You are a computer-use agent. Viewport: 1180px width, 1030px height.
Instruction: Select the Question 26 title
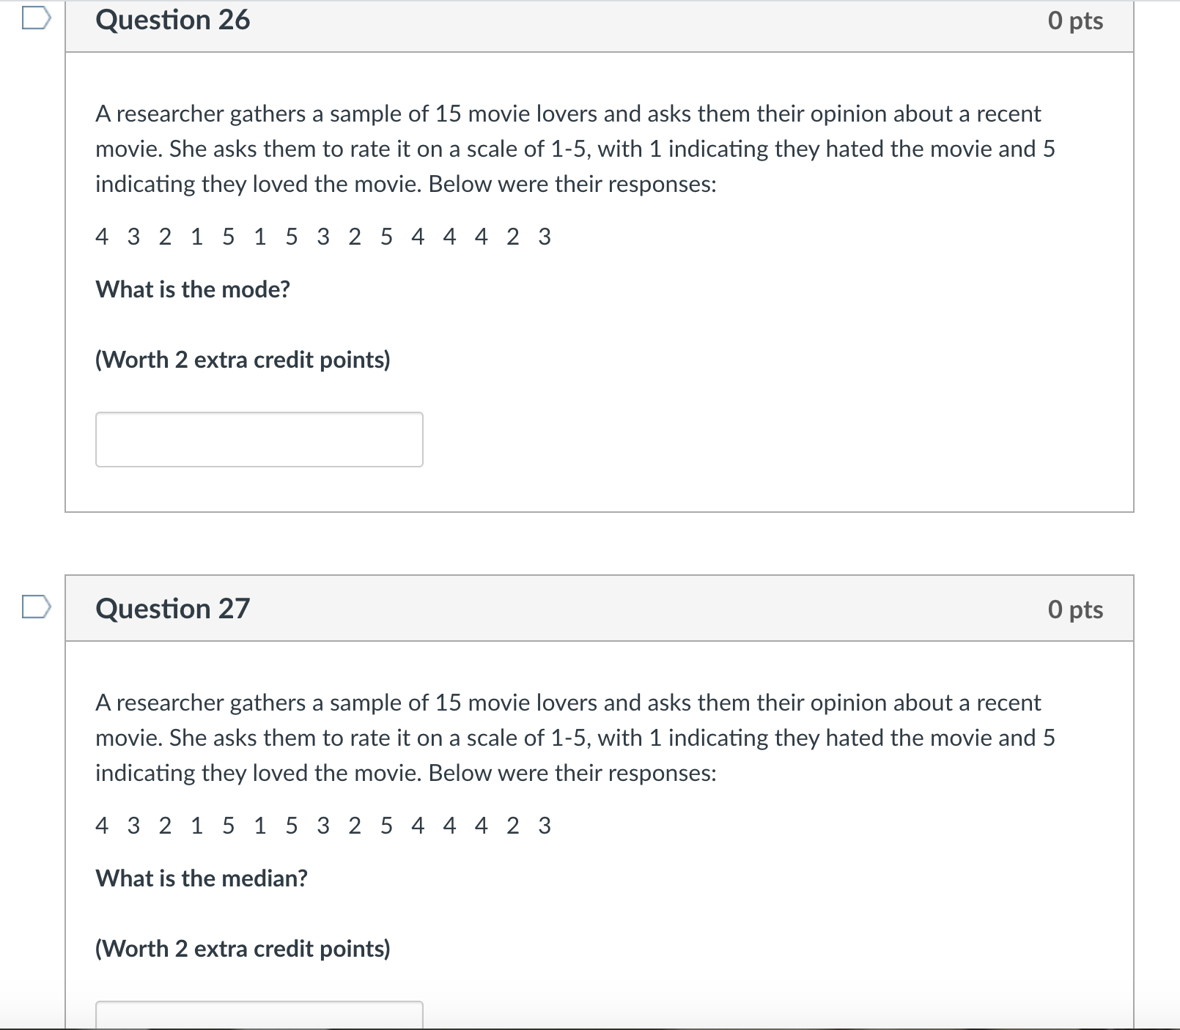click(173, 20)
